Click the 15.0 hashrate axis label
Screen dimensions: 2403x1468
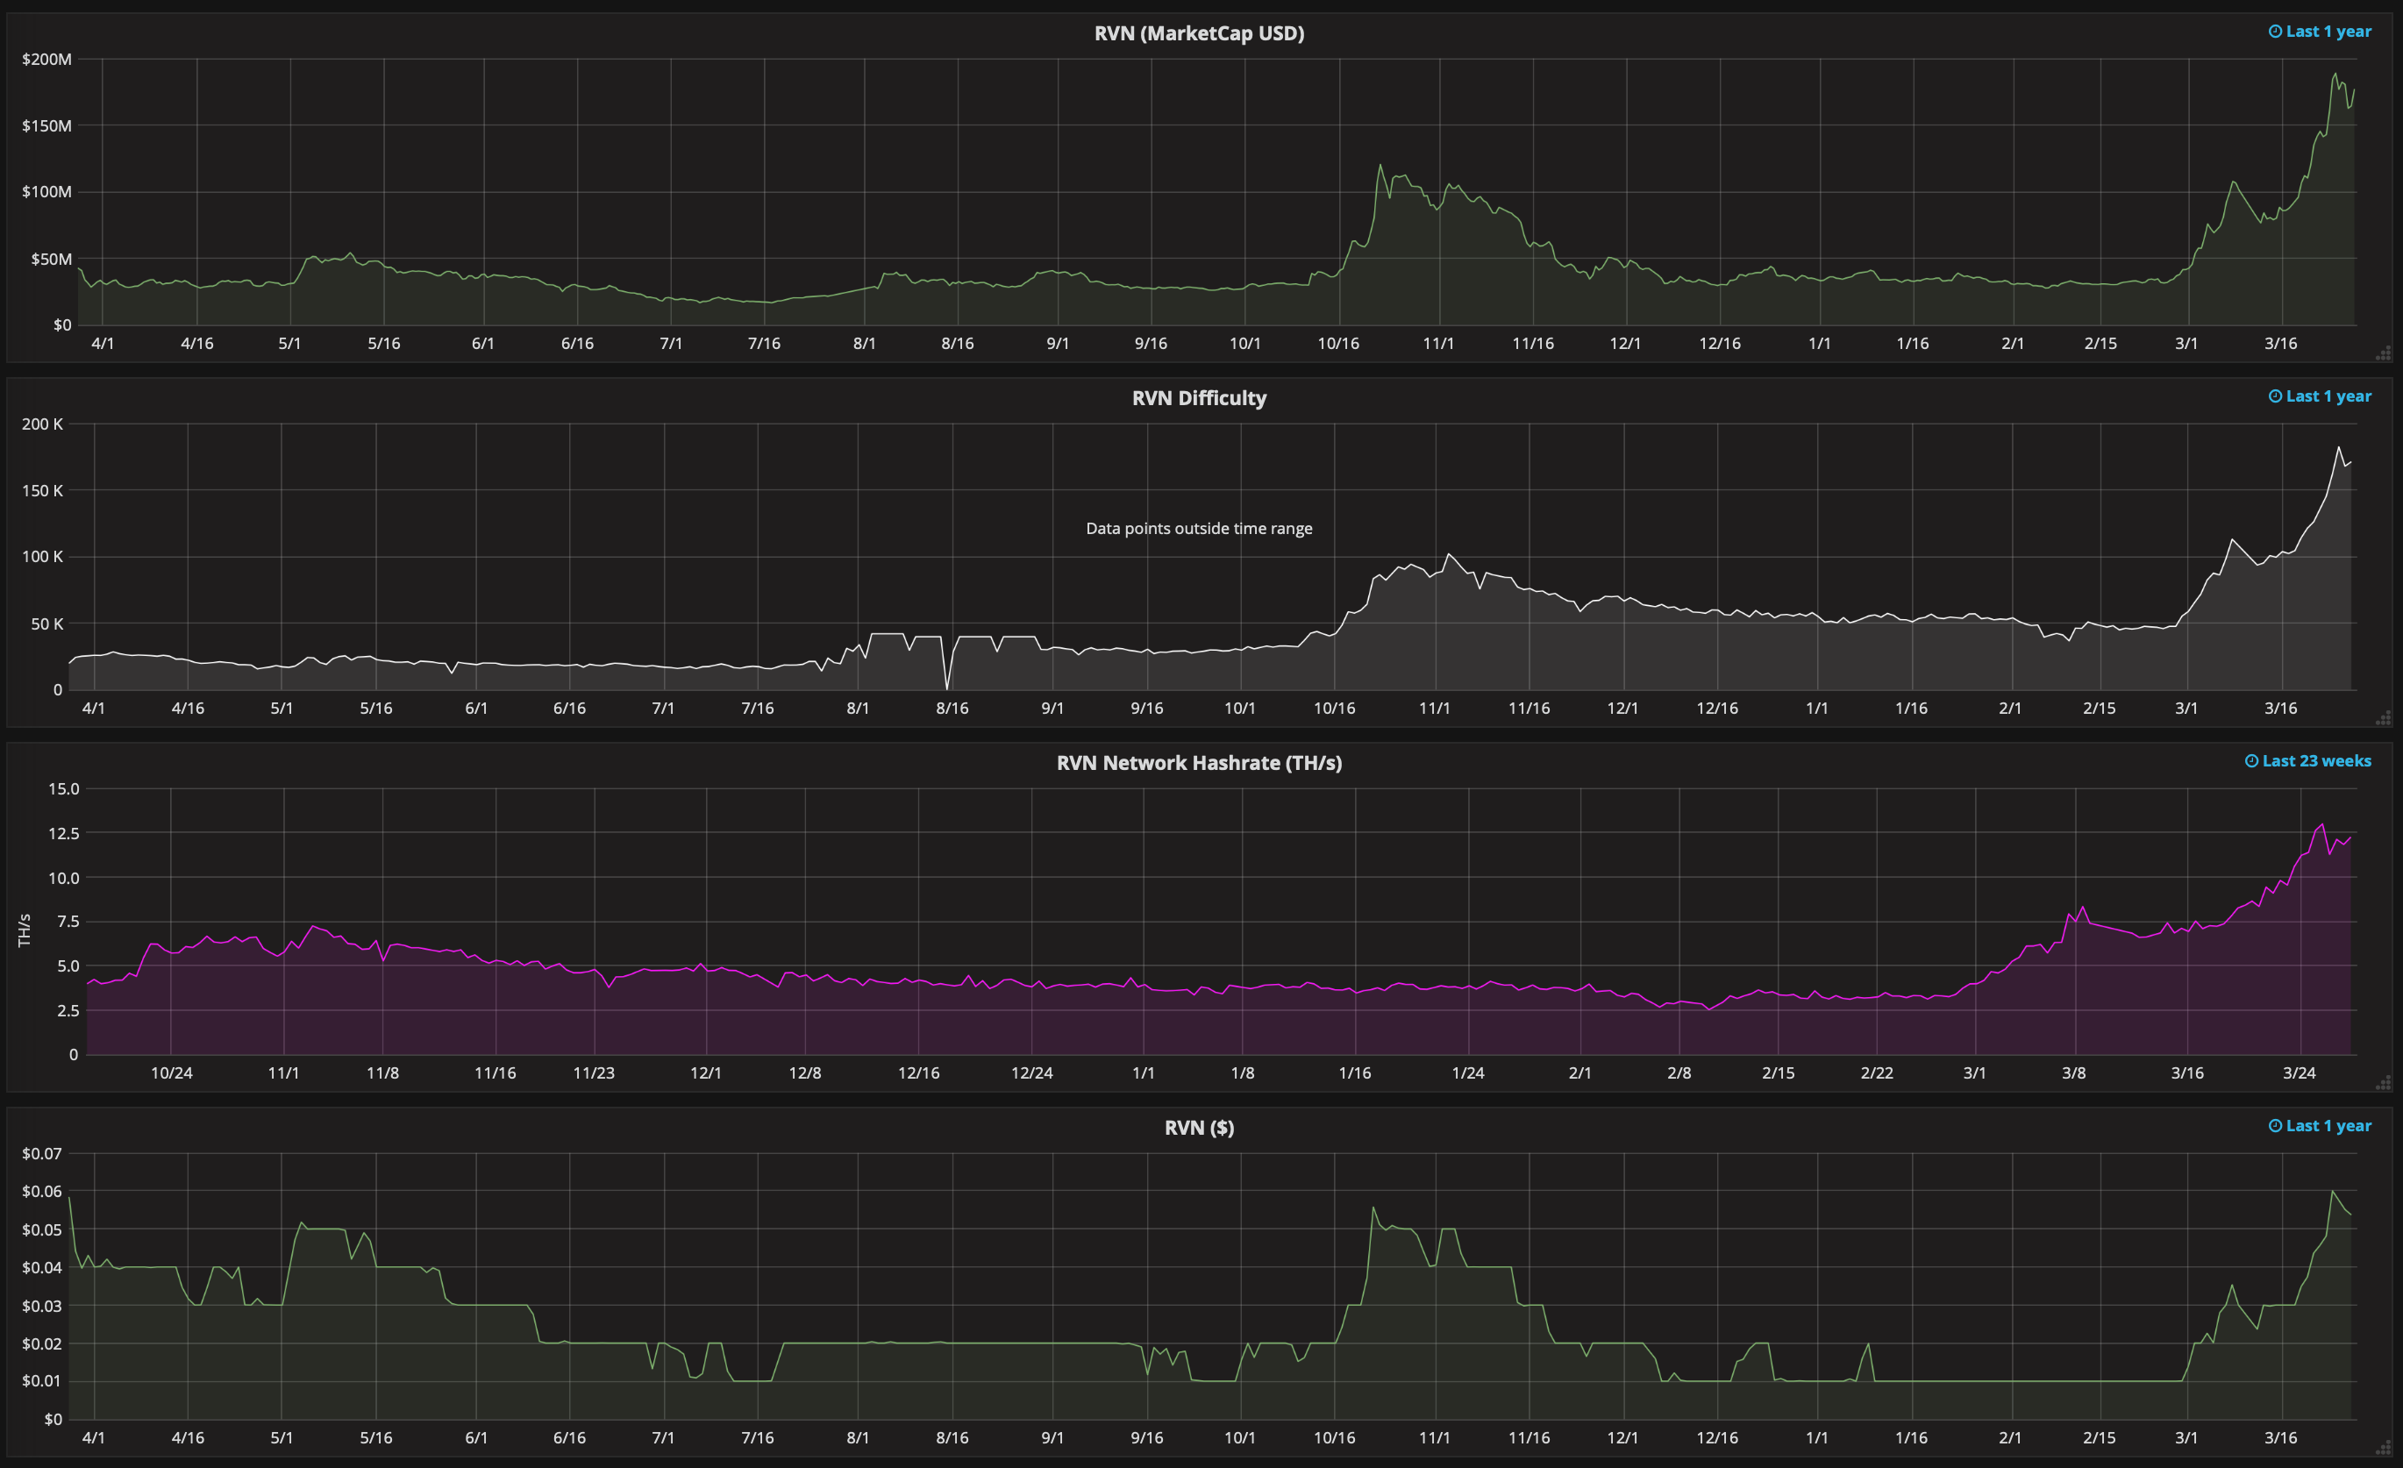click(x=63, y=789)
